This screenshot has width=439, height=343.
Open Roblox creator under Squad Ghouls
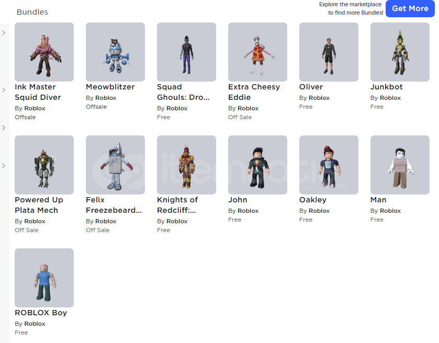pyautogui.click(x=177, y=108)
